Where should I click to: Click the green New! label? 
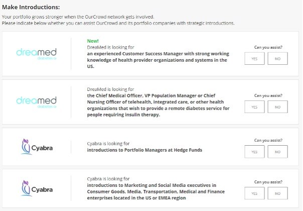click(93, 41)
